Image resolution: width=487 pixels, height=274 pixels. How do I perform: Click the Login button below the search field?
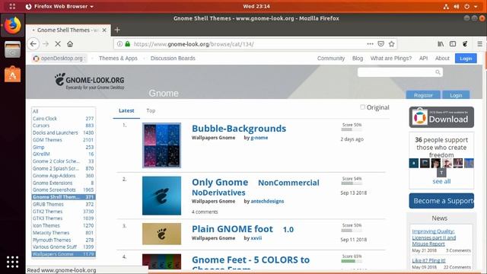point(456,95)
